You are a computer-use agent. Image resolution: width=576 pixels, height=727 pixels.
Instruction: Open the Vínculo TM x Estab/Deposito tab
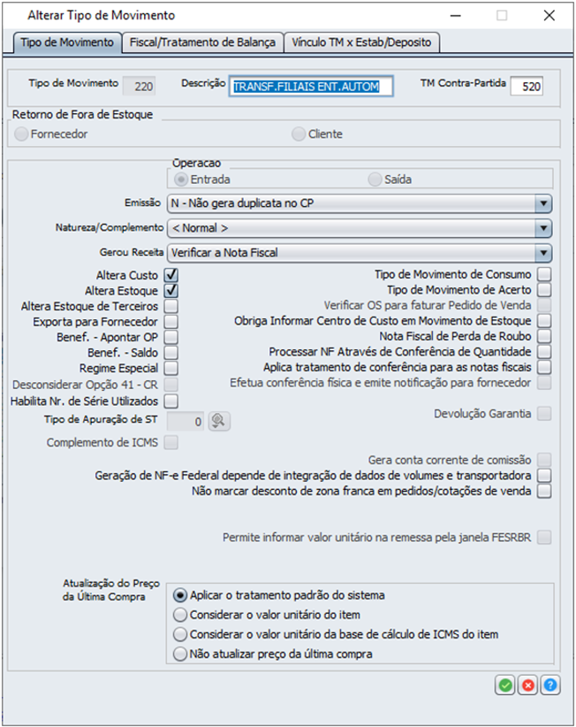pos(361,42)
